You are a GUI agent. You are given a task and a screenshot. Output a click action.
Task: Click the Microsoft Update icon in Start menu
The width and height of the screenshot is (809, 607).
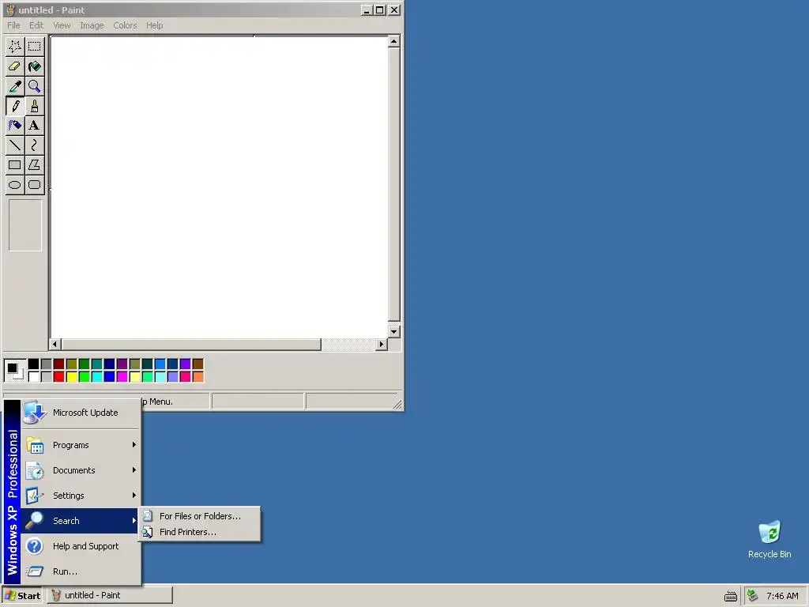click(35, 413)
